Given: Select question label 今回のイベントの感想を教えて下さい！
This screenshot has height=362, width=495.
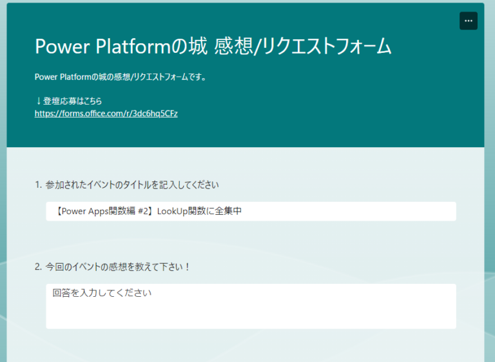Looking at the screenshot, I should tap(118, 266).
